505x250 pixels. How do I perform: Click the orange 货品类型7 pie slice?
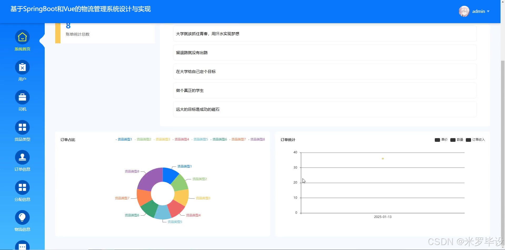(144, 197)
